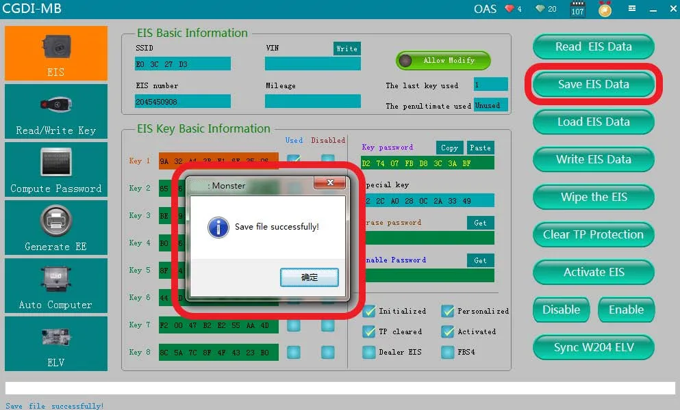The image size is (680, 410).
Task: Click the penultimate used field Unused
Action: [x=490, y=105]
